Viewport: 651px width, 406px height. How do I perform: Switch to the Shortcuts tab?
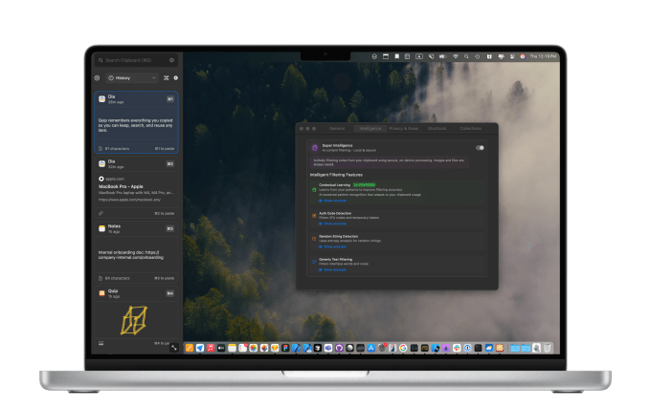[437, 128]
